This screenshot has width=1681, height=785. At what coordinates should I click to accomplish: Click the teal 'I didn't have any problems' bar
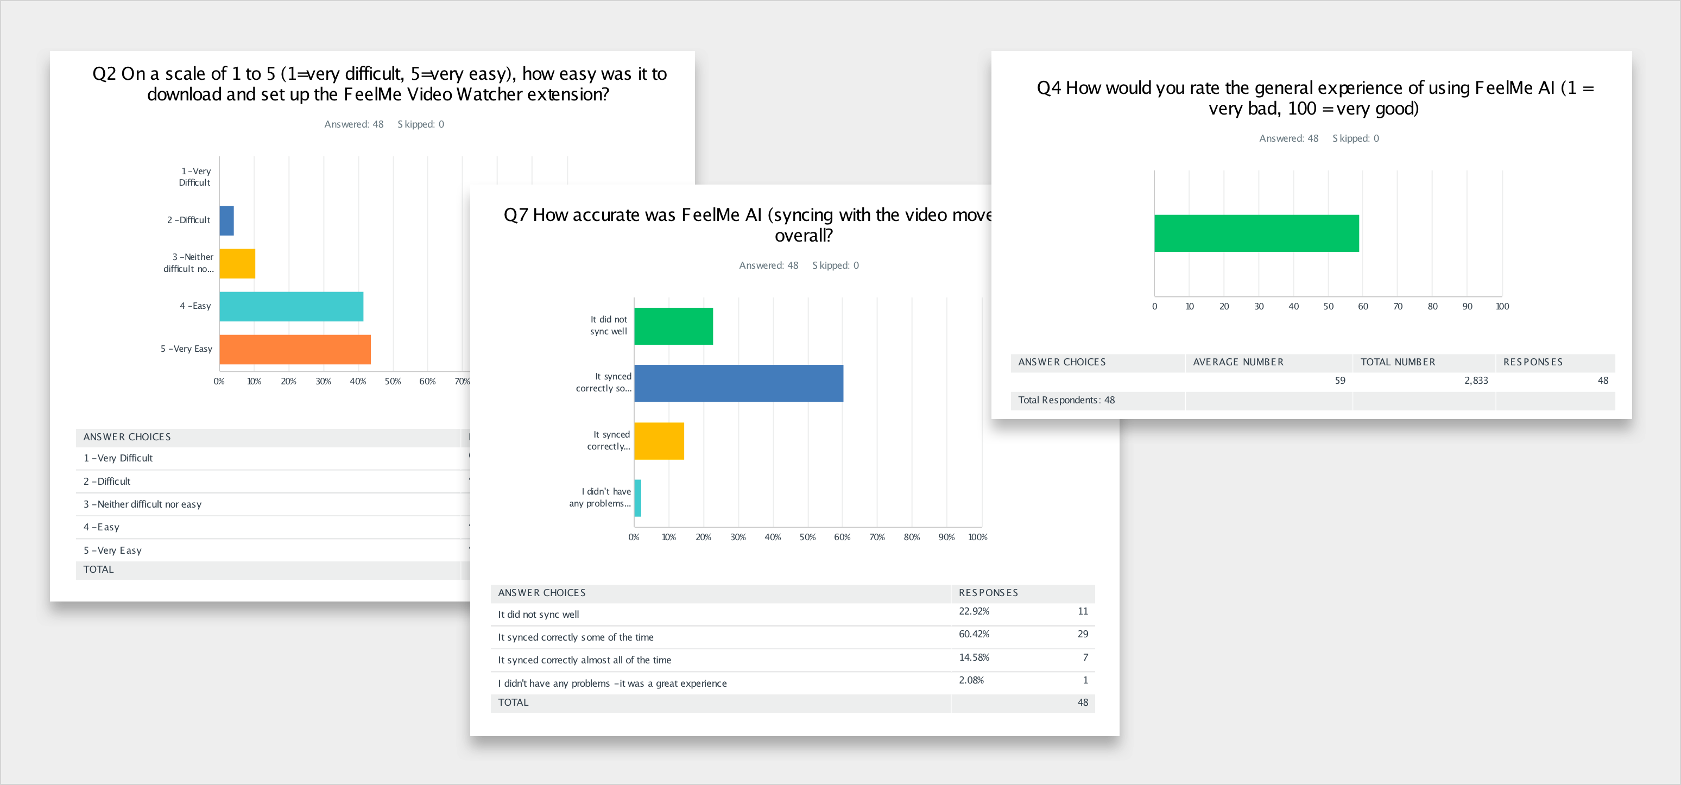point(637,498)
